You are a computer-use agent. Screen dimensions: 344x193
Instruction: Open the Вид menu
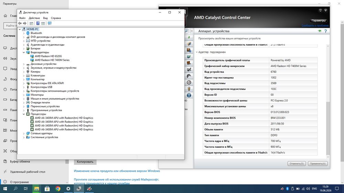point(45,18)
